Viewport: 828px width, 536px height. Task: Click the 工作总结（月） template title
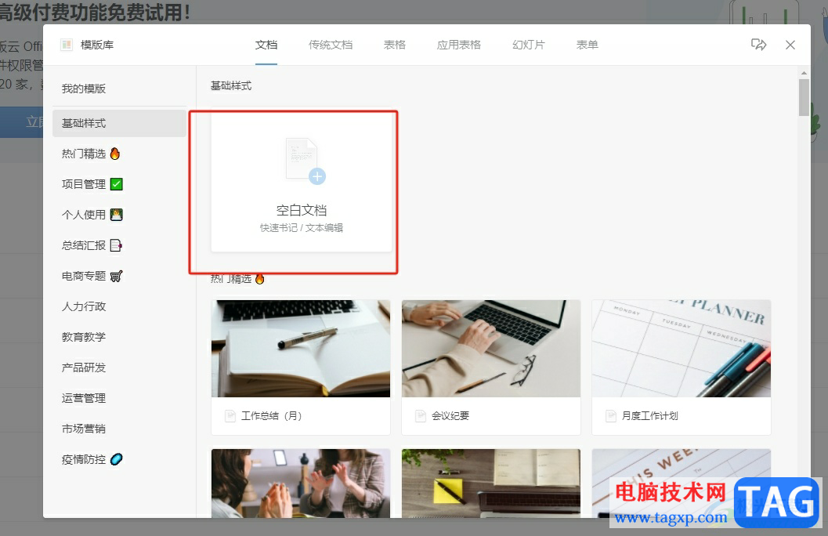click(271, 416)
